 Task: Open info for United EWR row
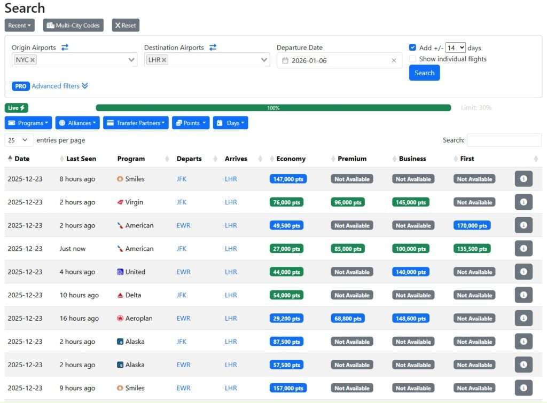pyautogui.click(x=523, y=272)
